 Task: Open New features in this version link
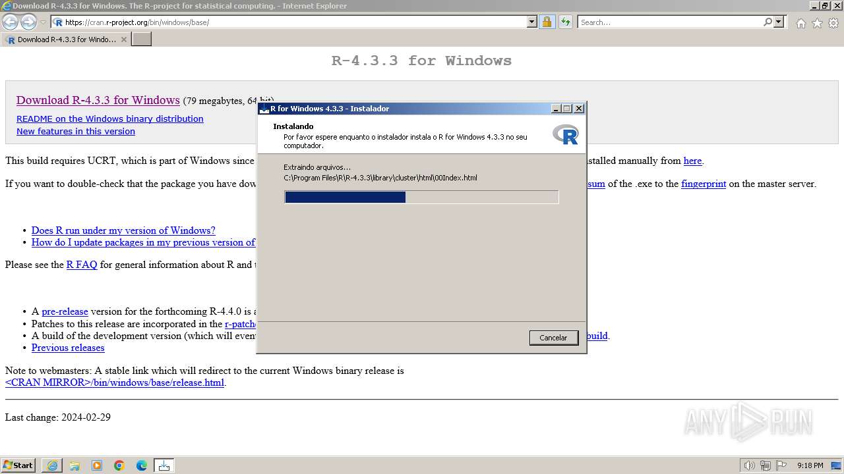pyautogui.click(x=76, y=131)
